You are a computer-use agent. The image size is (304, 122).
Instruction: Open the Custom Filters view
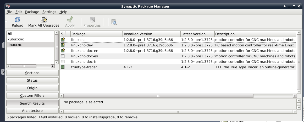click(32, 96)
